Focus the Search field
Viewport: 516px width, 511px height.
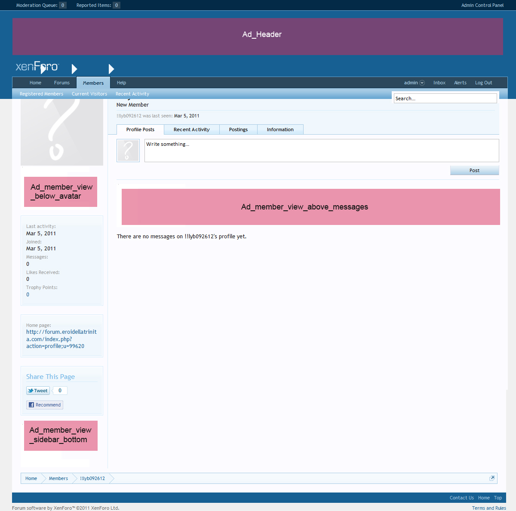pyautogui.click(x=445, y=99)
